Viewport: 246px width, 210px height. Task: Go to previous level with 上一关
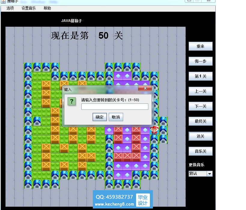(x=201, y=91)
